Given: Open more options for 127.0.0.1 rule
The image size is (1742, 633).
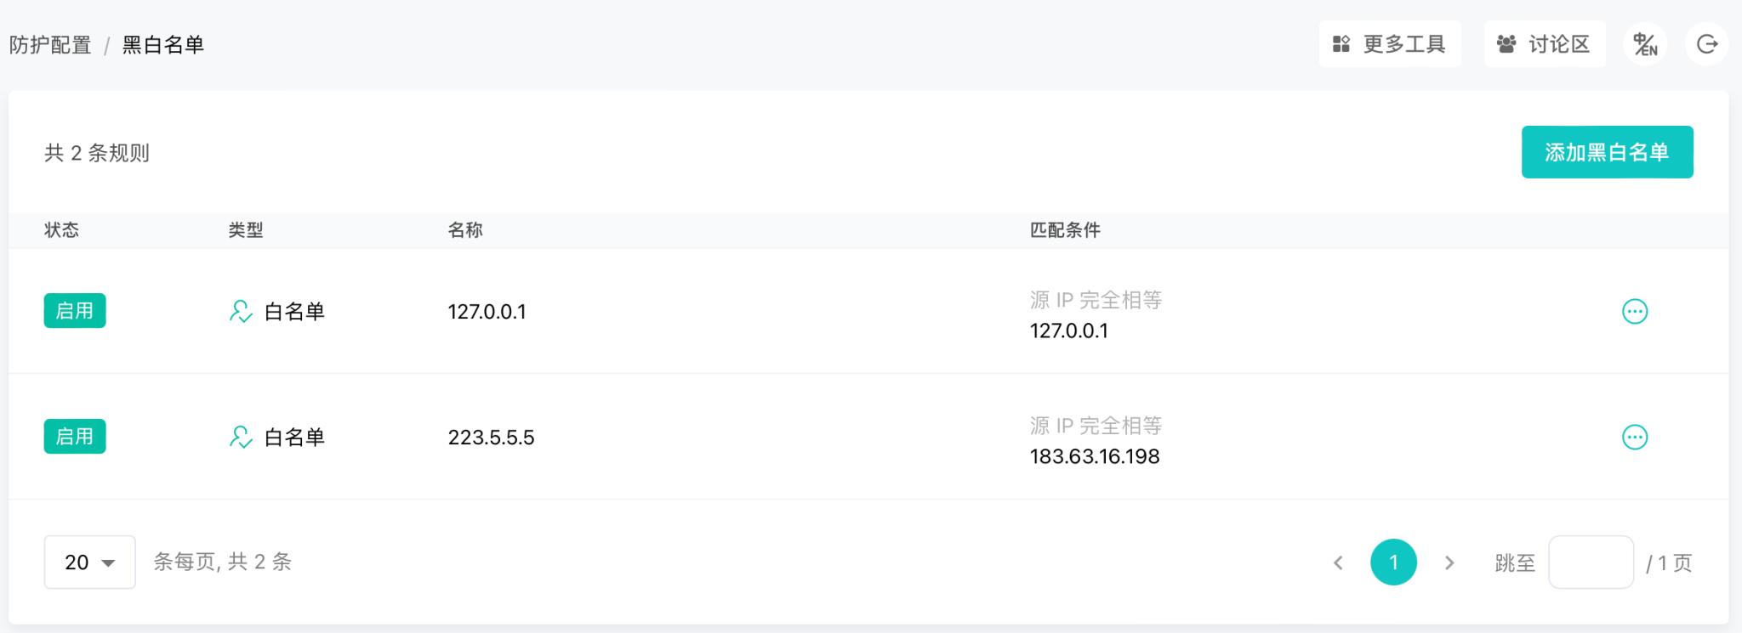Looking at the screenshot, I should click(x=1634, y=312).
